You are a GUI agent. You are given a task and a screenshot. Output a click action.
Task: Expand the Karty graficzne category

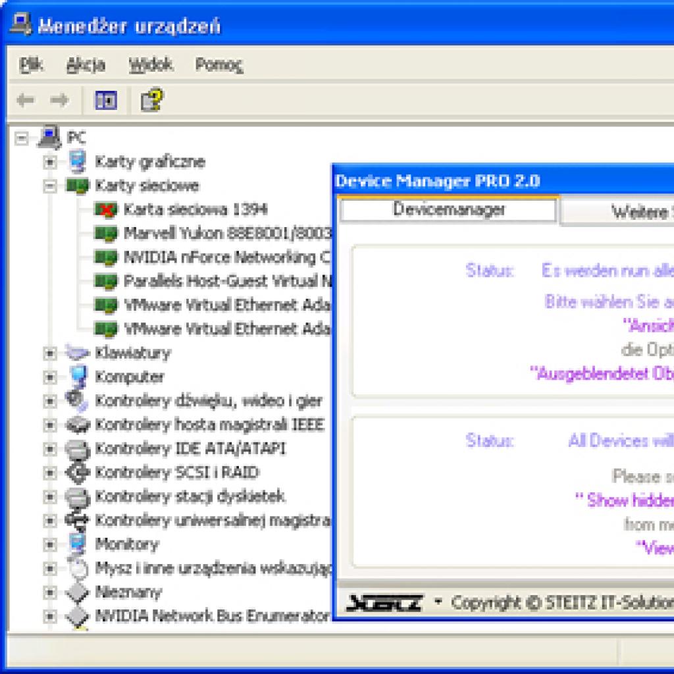50,162
